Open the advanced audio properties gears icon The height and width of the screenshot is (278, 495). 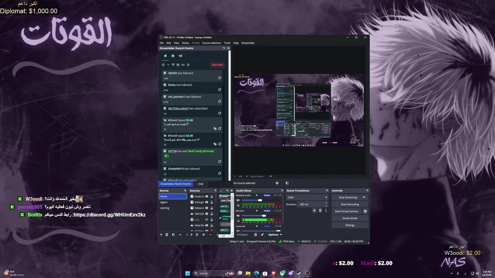coord(262,235)
